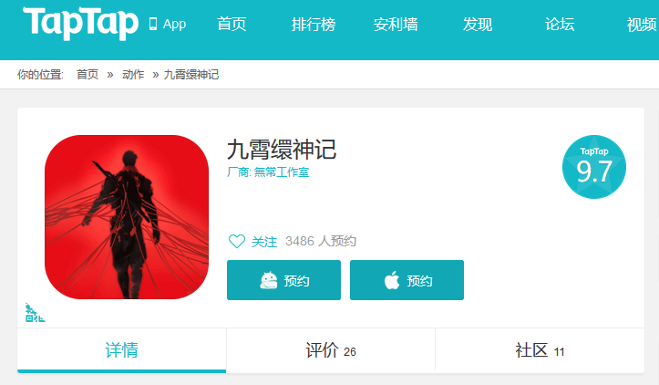Open the App download phone icon
Viewport: 659px width, 385px height.
point(153,24)
